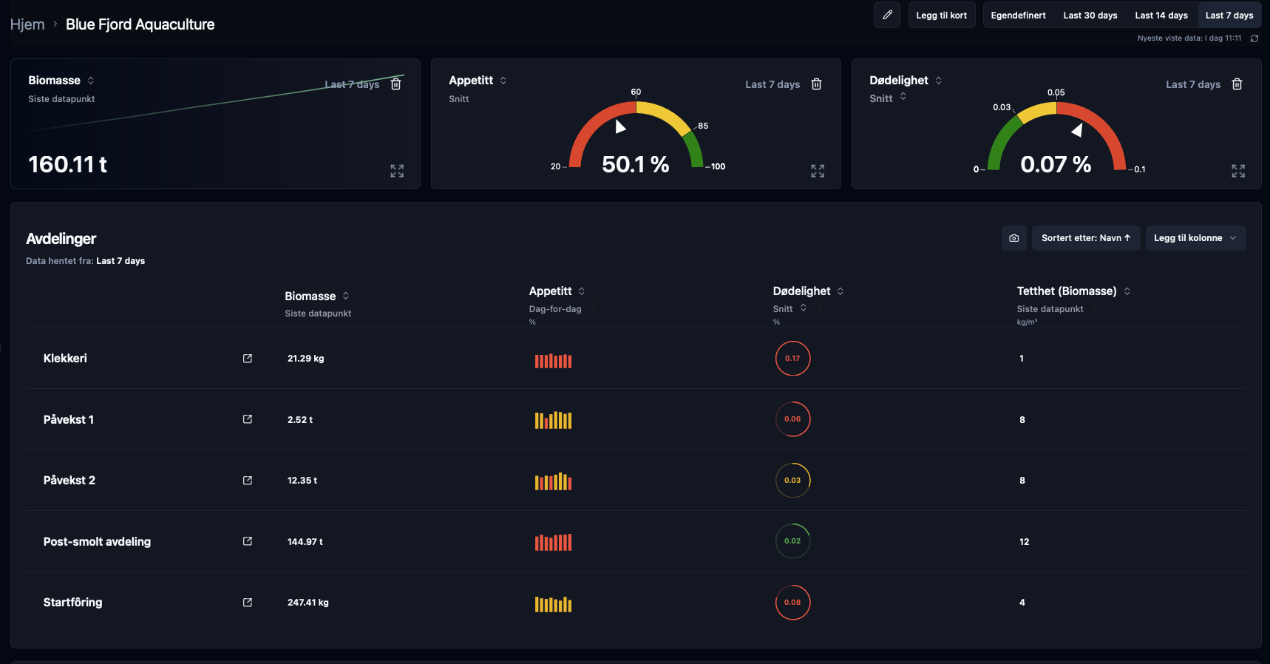The height and width of the screenshot is (664, 1270).
Task: Open the Startfôring department row name
Action: (72, 603)
